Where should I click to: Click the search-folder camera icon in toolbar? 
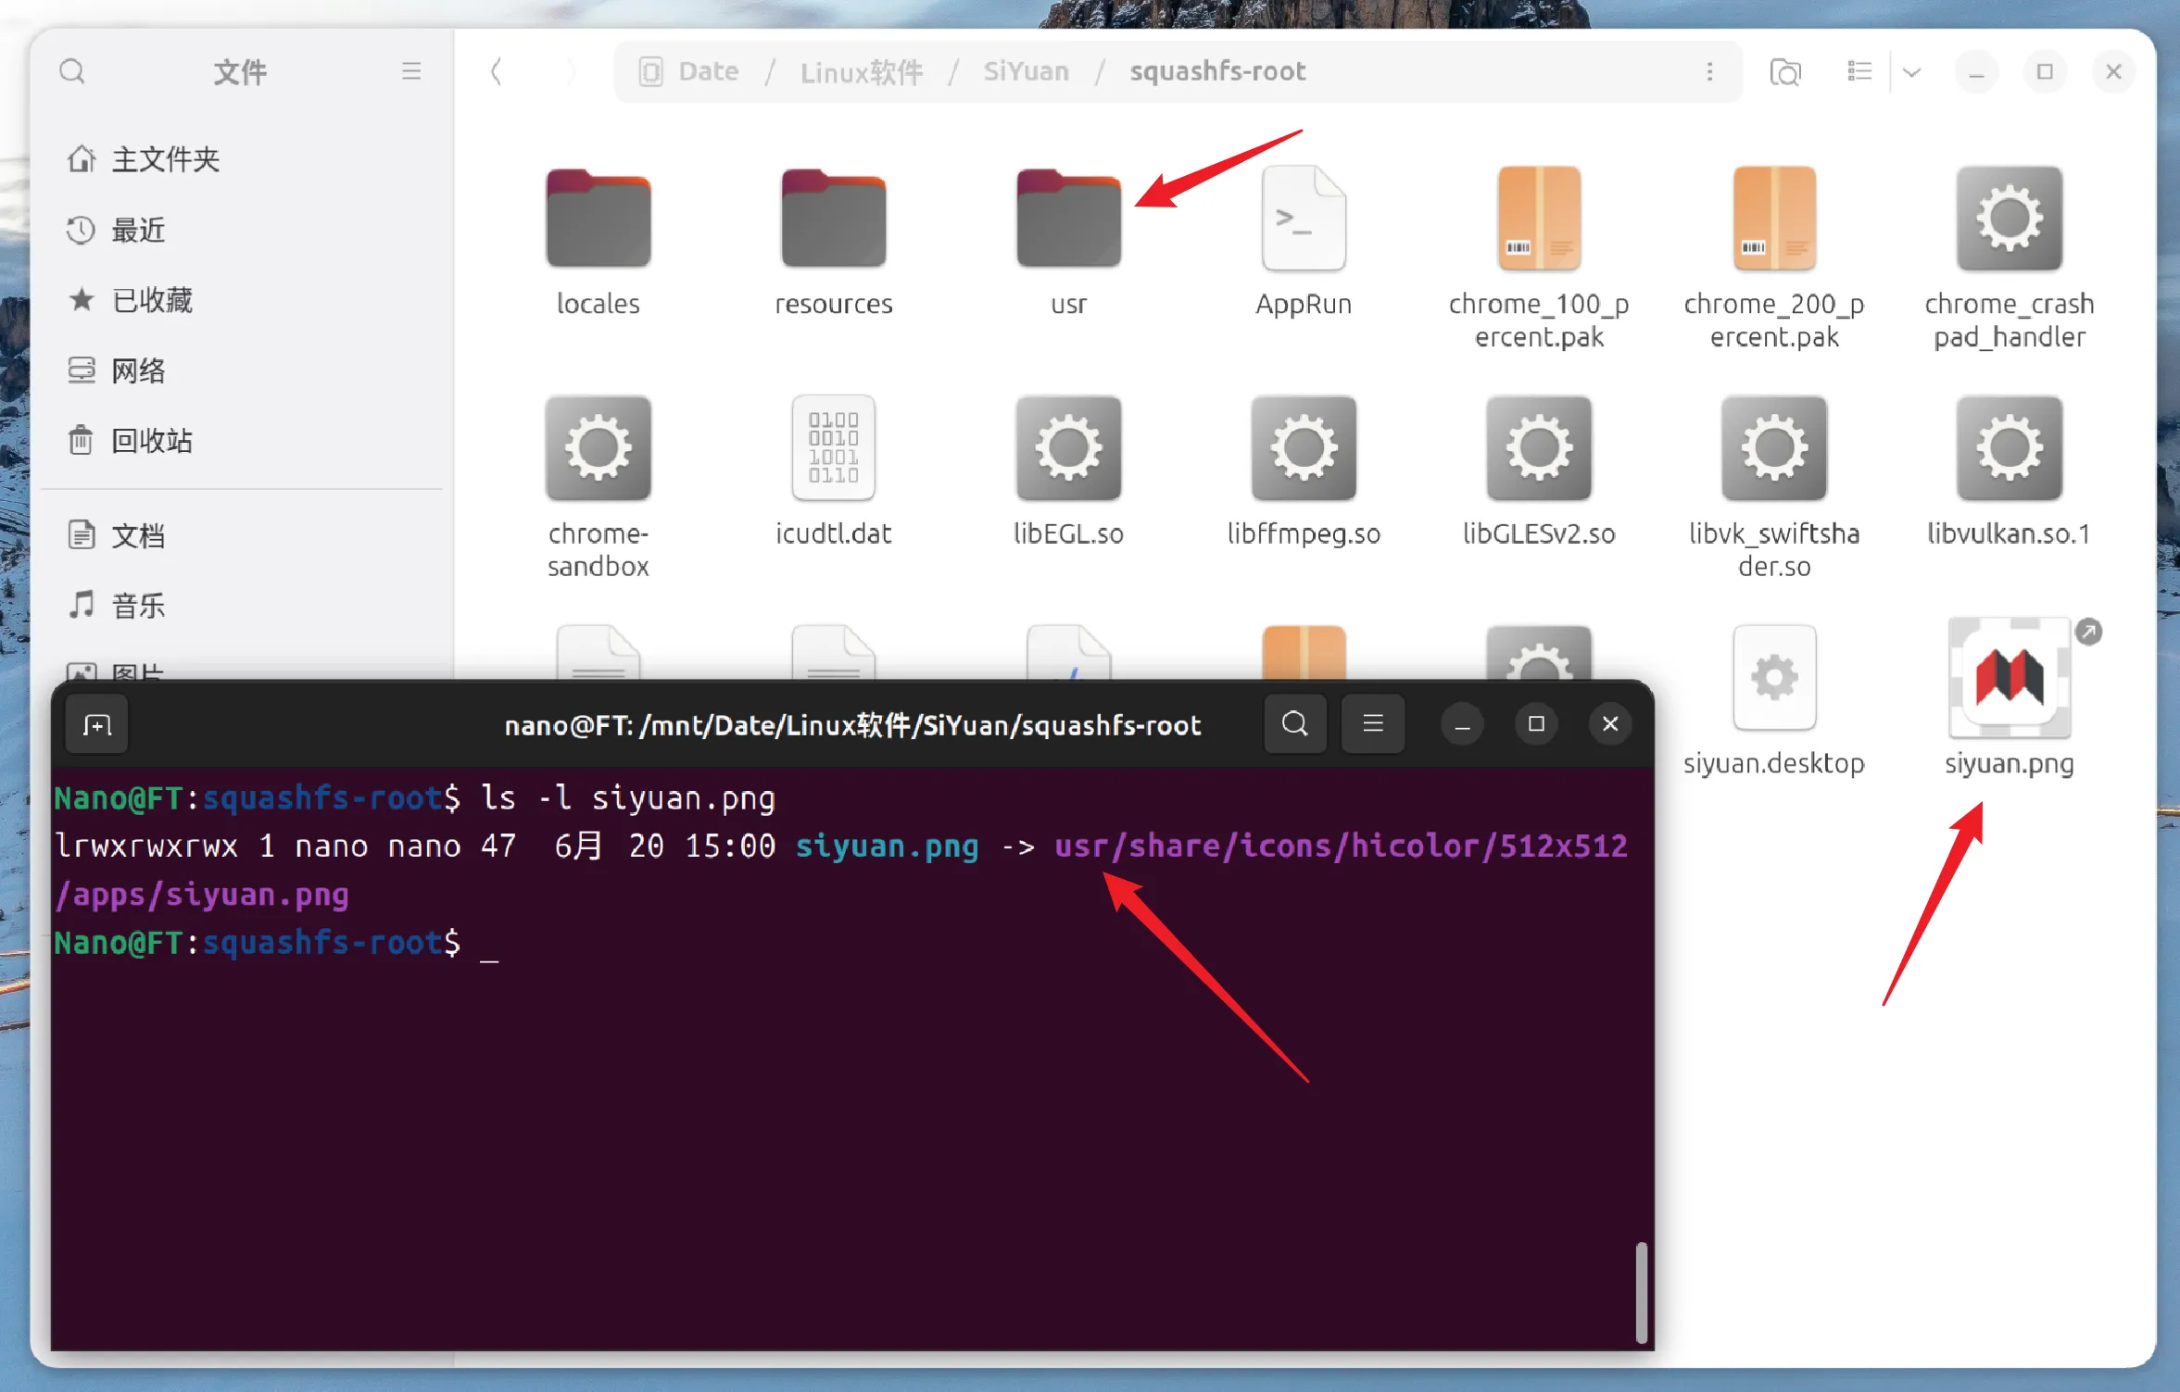click(x=1785, y=71)
